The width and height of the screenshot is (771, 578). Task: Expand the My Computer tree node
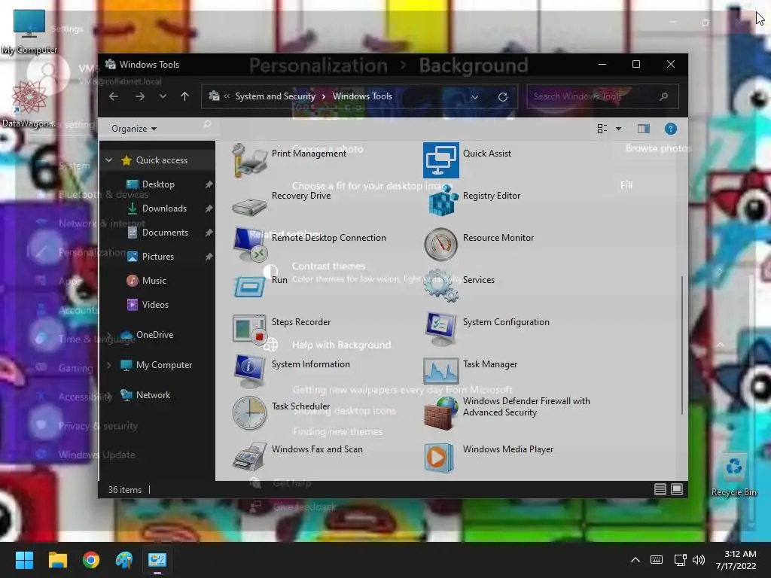pos(108,365)
